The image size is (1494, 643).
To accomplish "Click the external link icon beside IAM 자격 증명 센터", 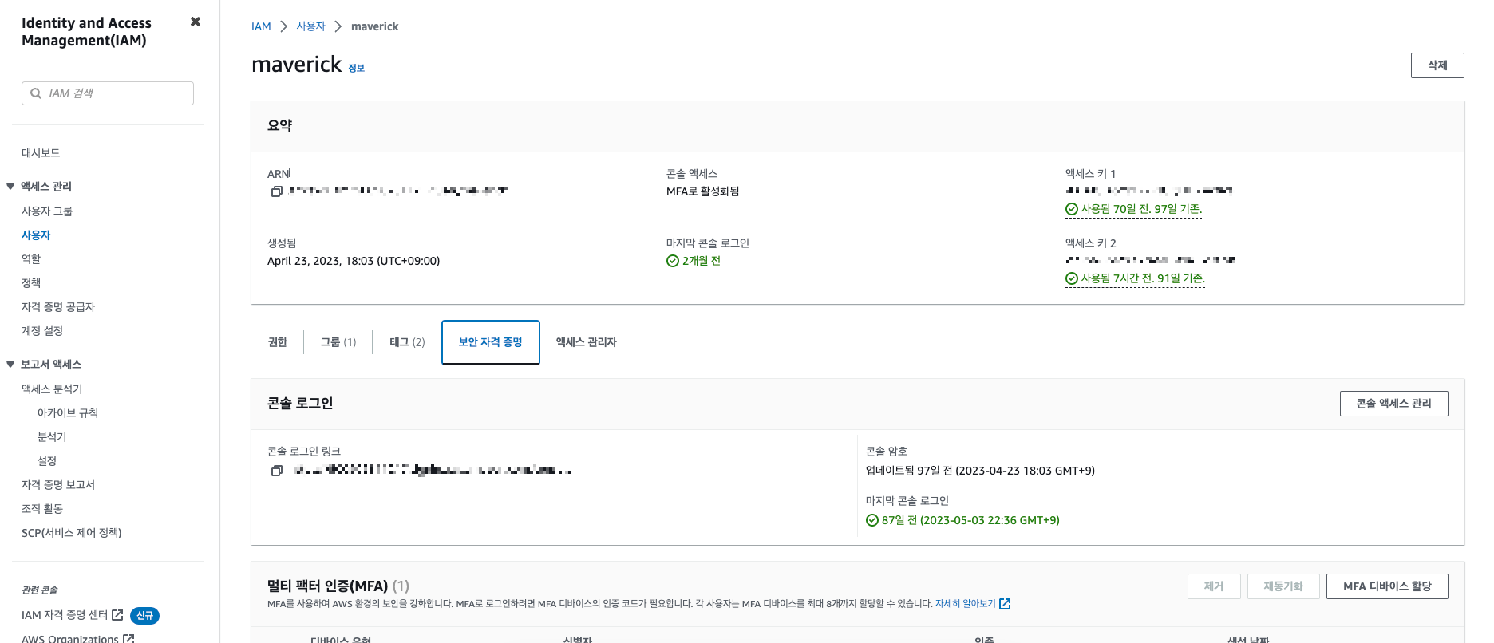I will click(117, 615).
